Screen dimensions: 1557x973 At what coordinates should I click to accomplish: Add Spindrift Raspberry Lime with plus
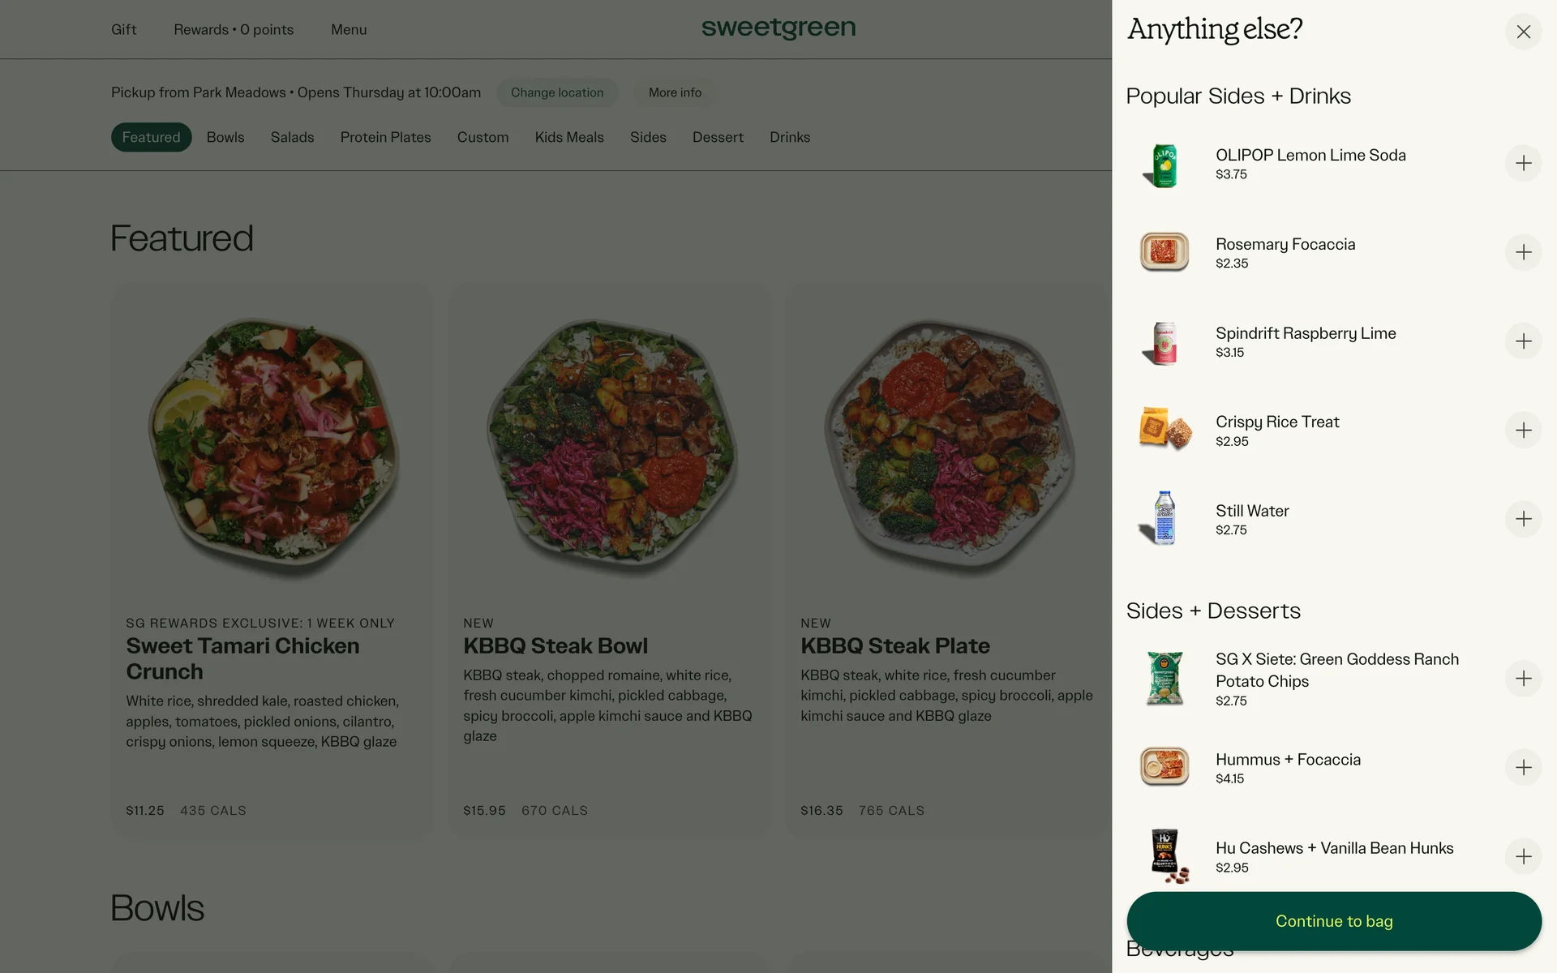[1523, 341]
